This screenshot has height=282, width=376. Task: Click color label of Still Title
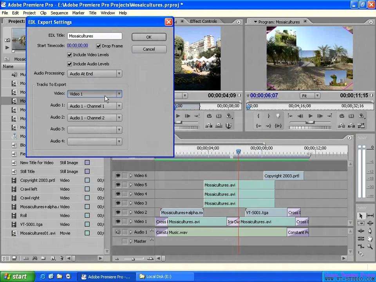coord(87,172)
